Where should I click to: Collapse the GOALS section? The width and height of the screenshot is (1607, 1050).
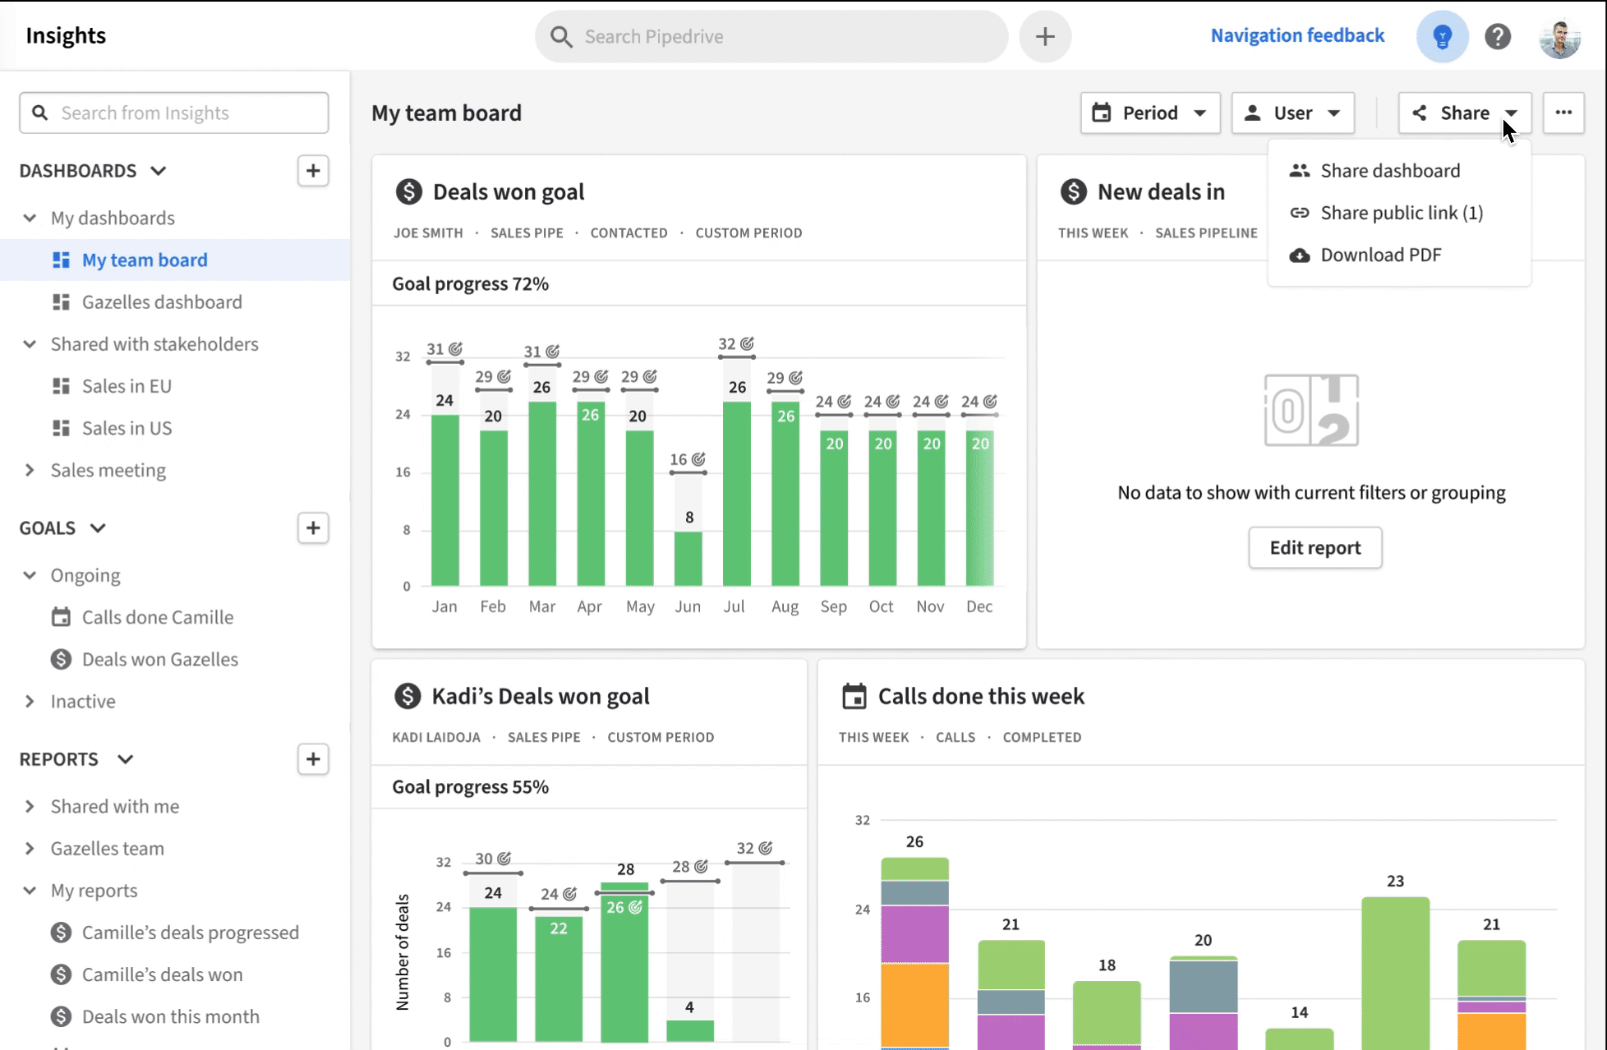(98, 527)
